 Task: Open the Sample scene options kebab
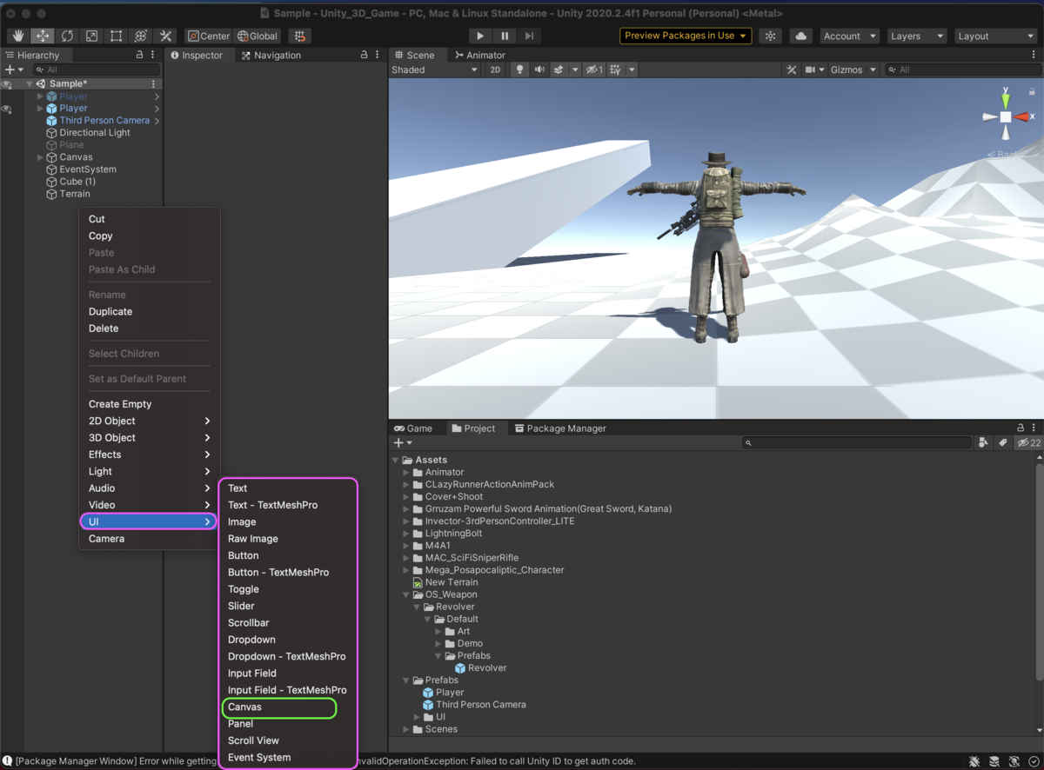(153, 84)
